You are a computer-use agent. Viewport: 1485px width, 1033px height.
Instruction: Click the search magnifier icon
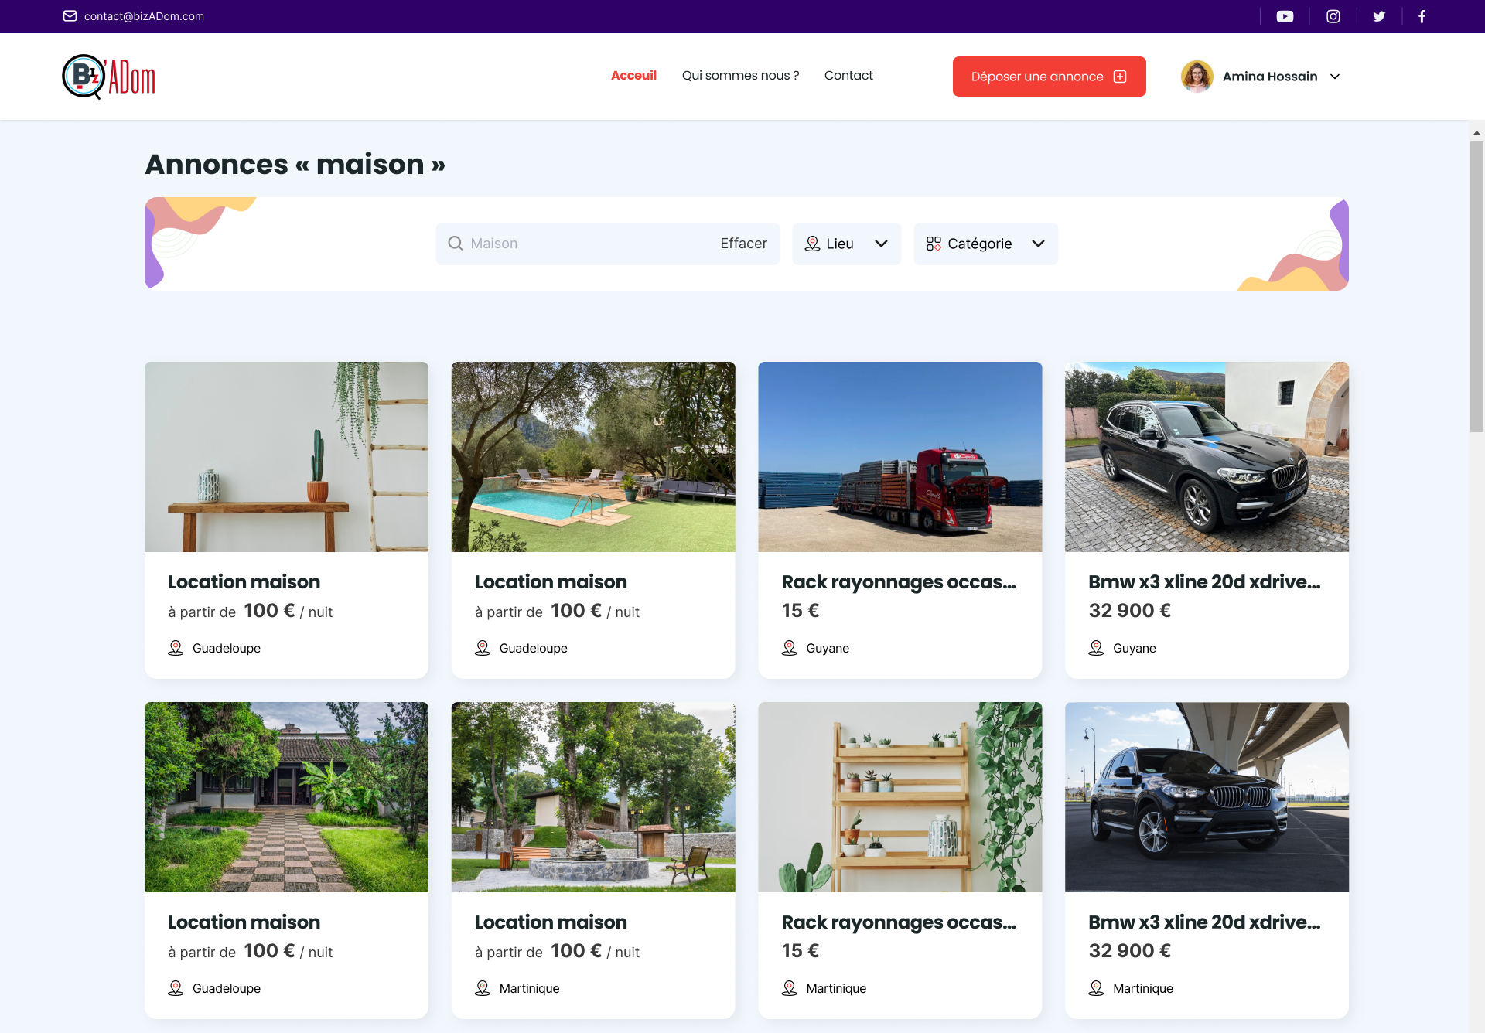point(456,244)
